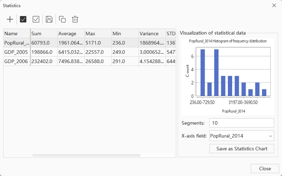Click the histogram chart preview
The width and height of the screenshot is (282, 176).
point(228,76)
